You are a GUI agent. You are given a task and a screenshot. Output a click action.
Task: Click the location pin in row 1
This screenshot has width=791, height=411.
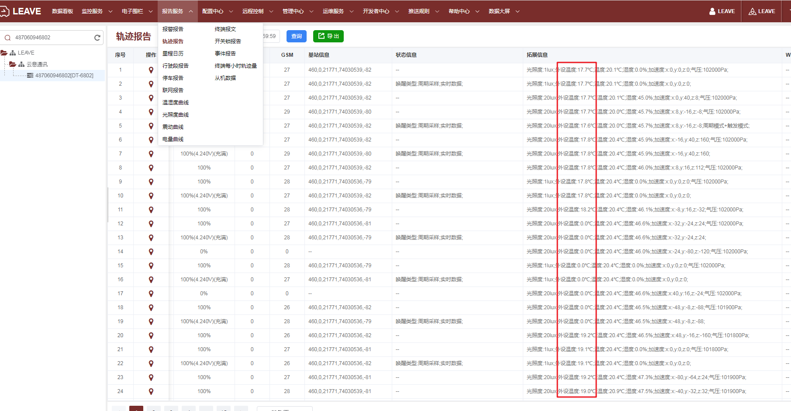(x=151, y=70)
